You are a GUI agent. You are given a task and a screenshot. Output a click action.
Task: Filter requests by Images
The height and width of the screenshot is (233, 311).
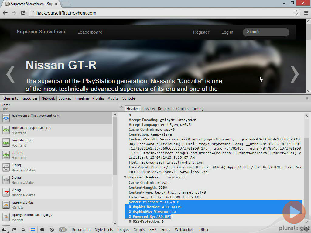coord(123,230)
